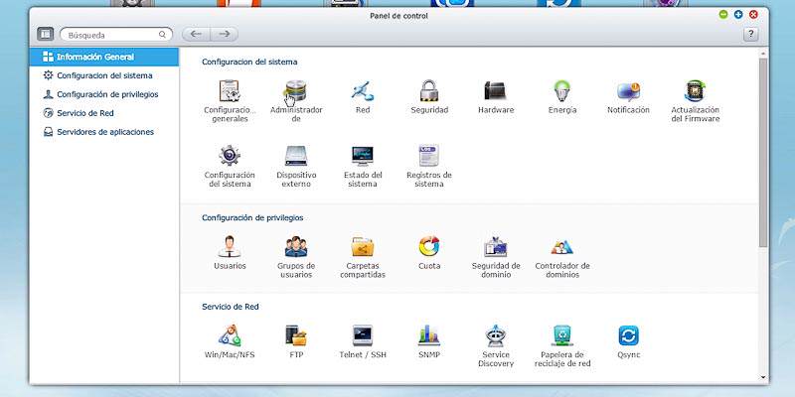Minimize the Panel de control window
Image resolution: width=795 pixels, height=397 pixels.
[723, 15]
